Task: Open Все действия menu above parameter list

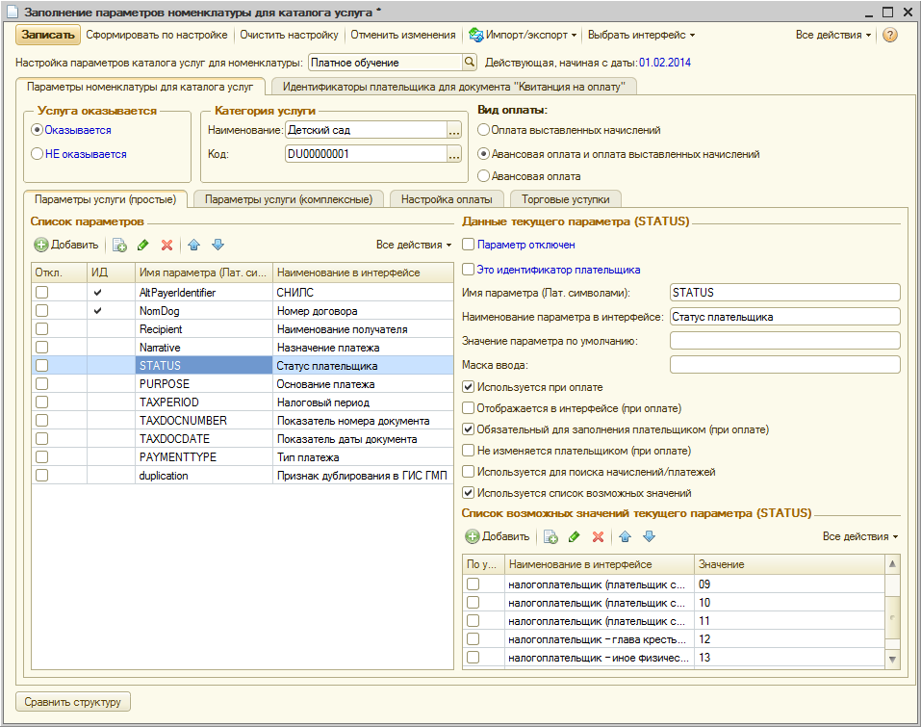Action: (414, 246)
